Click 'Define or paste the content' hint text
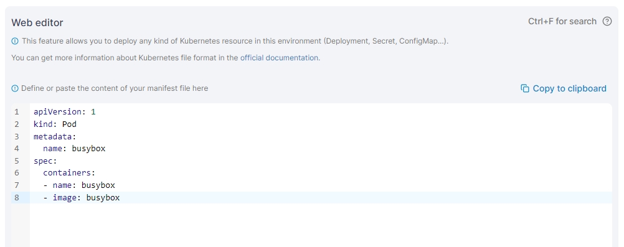The image size is (624, 247). tap(115, 88)
